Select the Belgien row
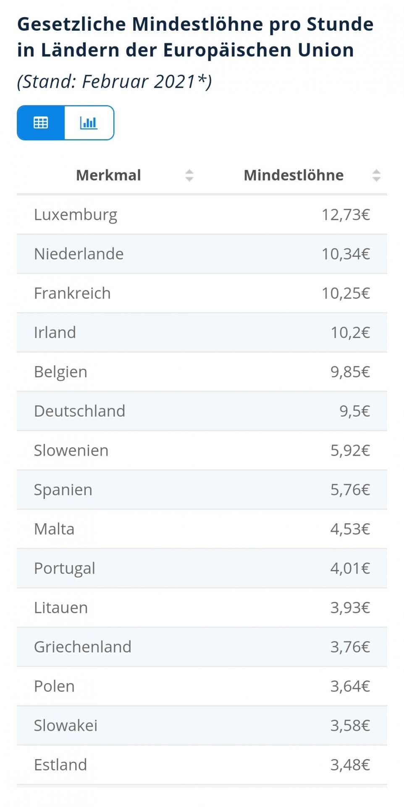 pos(202,372)
